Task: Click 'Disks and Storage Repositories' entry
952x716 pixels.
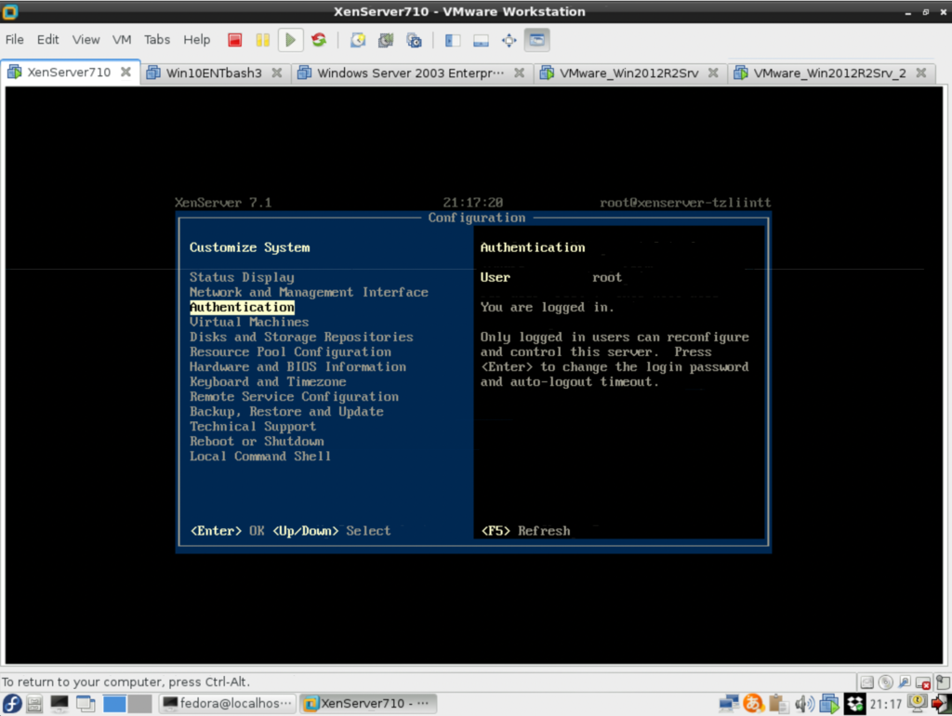Action: point(301,337)
